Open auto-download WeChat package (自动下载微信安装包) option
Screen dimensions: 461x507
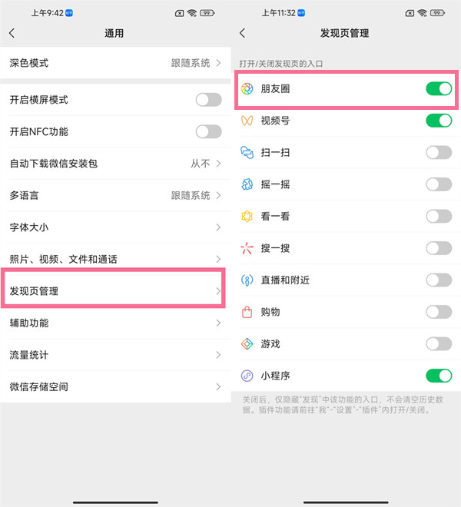coord(115,164)
